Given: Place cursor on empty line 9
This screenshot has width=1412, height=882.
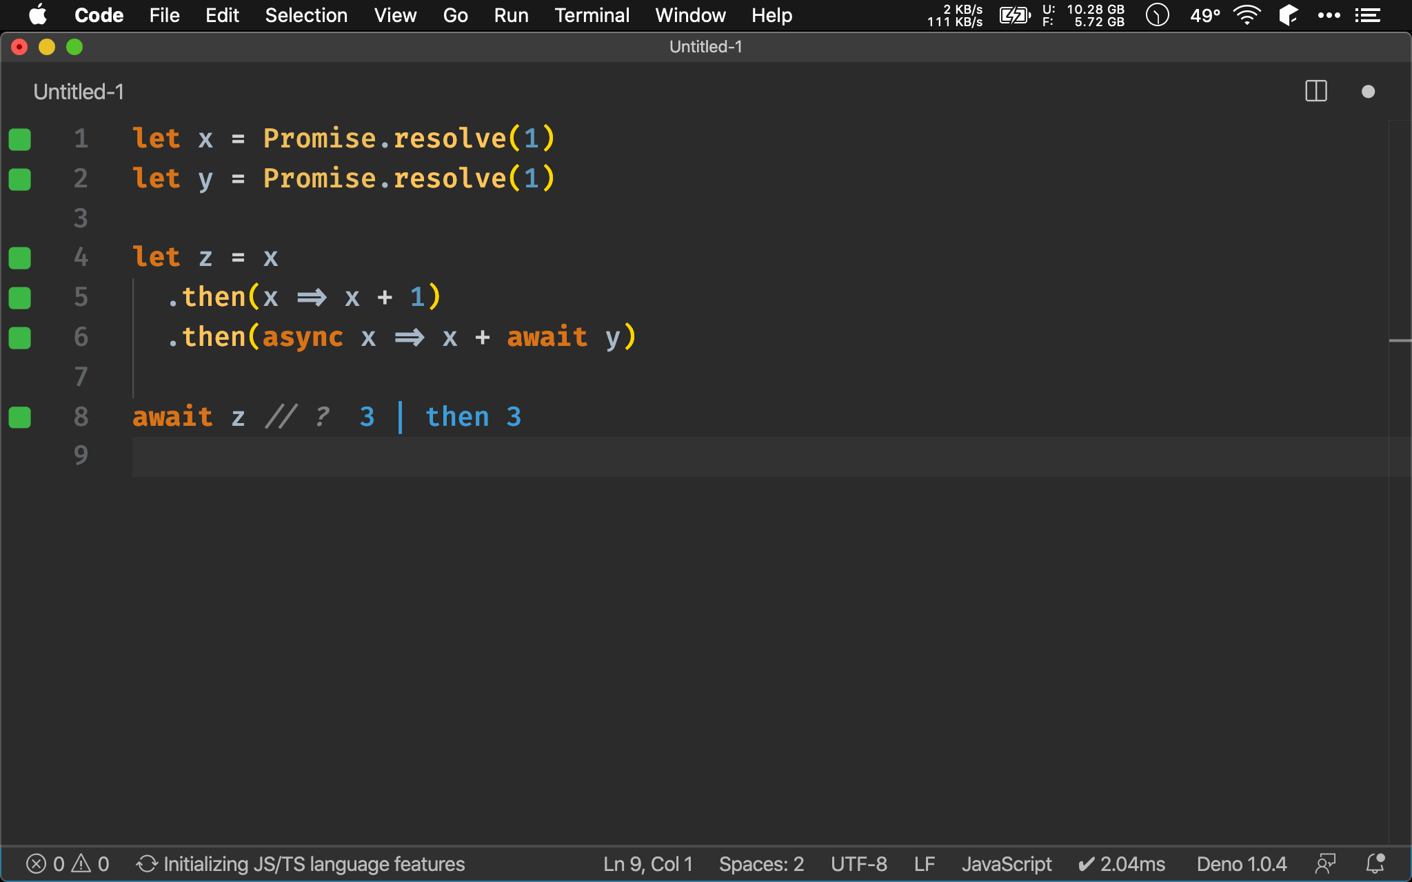Looking at the screenshot, I should click(414, 456).
